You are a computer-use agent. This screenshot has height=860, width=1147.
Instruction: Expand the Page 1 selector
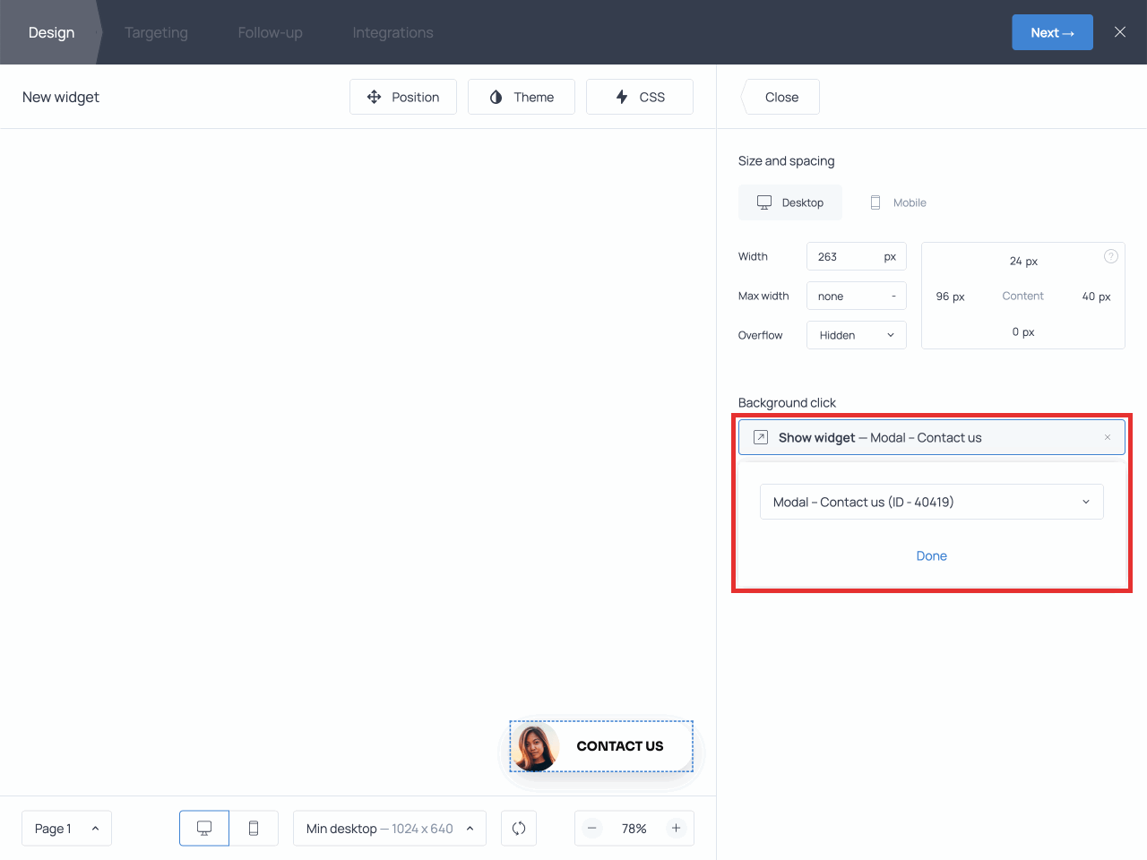[66, 829]
